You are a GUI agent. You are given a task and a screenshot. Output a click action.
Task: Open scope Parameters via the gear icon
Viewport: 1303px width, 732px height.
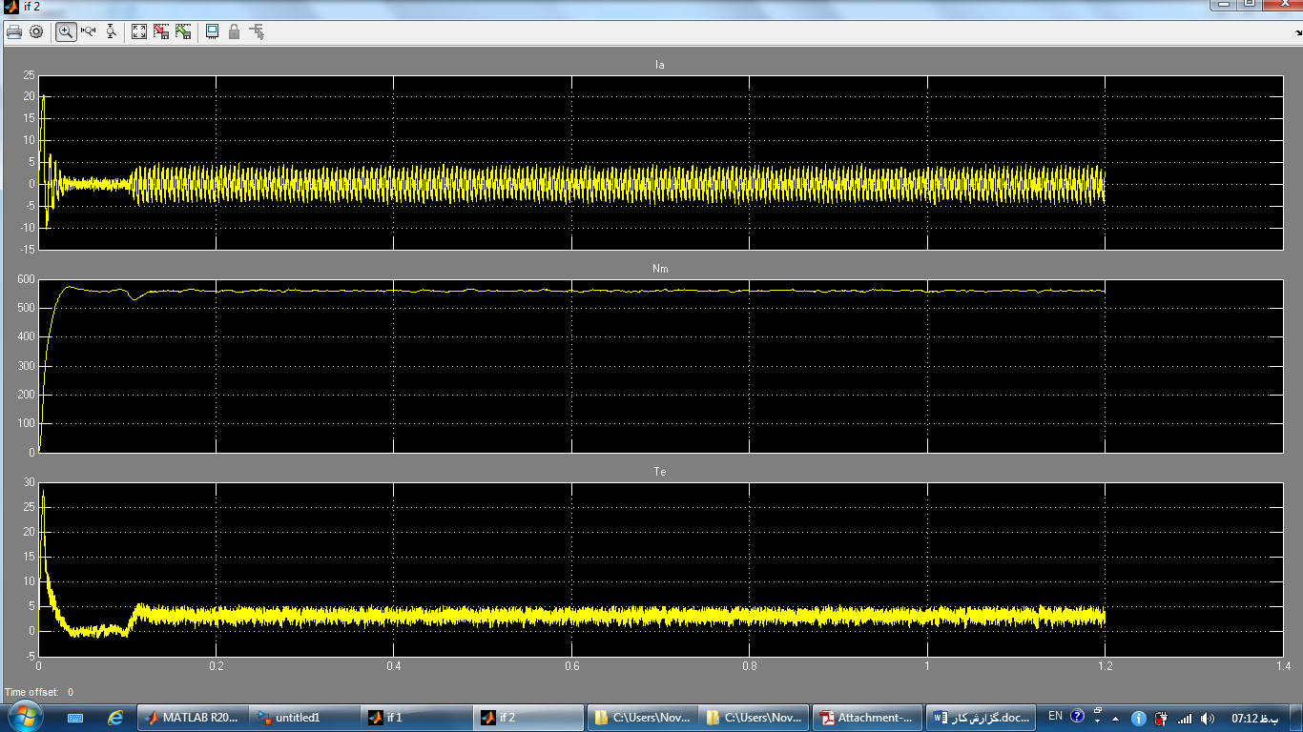[36, 31]
